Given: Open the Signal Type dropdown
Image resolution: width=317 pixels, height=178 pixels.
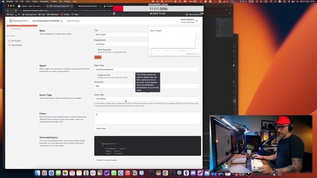Looking at the screenshot, I should point(148,69).
